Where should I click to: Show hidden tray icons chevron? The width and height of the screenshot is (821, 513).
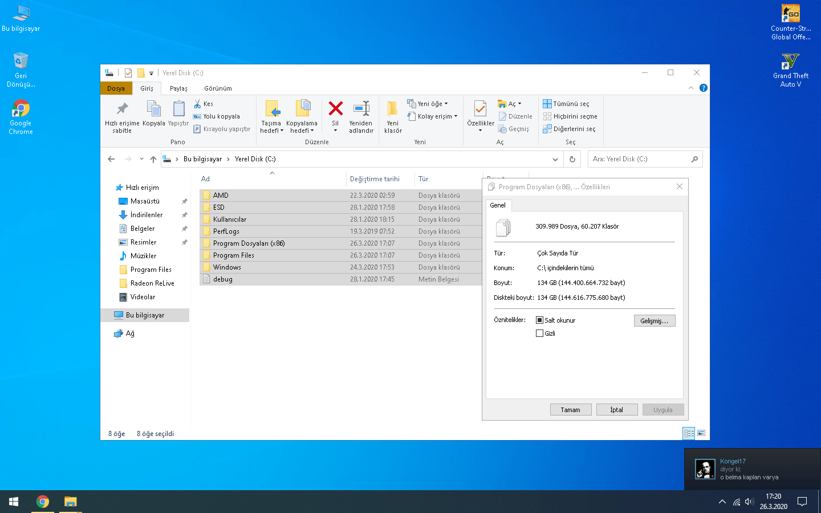tap(722, 502)
